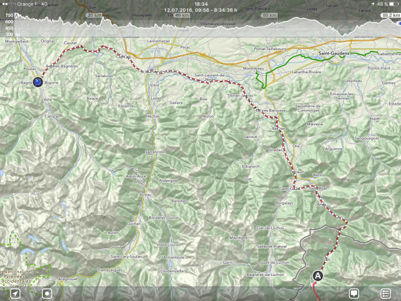Tap the battery indicator in status bar

(394, 4)
